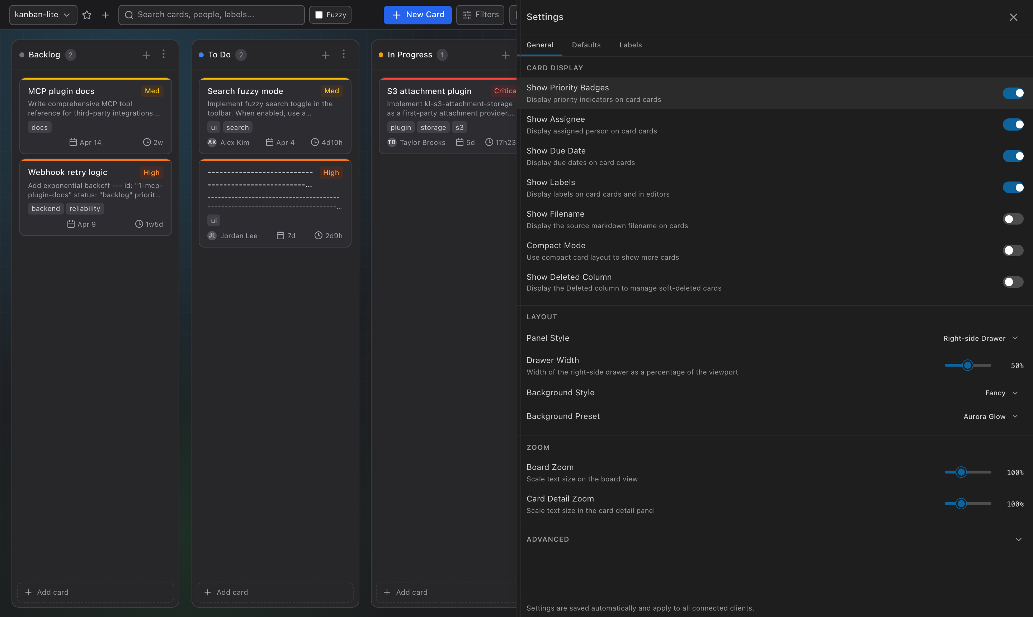Open the In Progress column add icon
Screen dimensions: 1033x617
pos(505,55)
